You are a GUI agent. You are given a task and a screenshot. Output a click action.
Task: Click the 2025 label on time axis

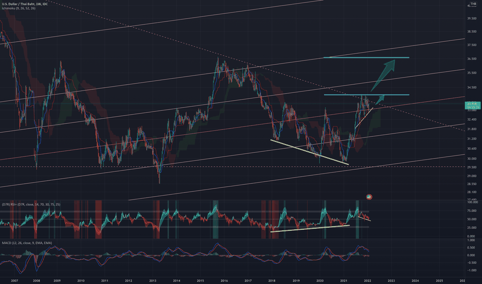[439, 280]
